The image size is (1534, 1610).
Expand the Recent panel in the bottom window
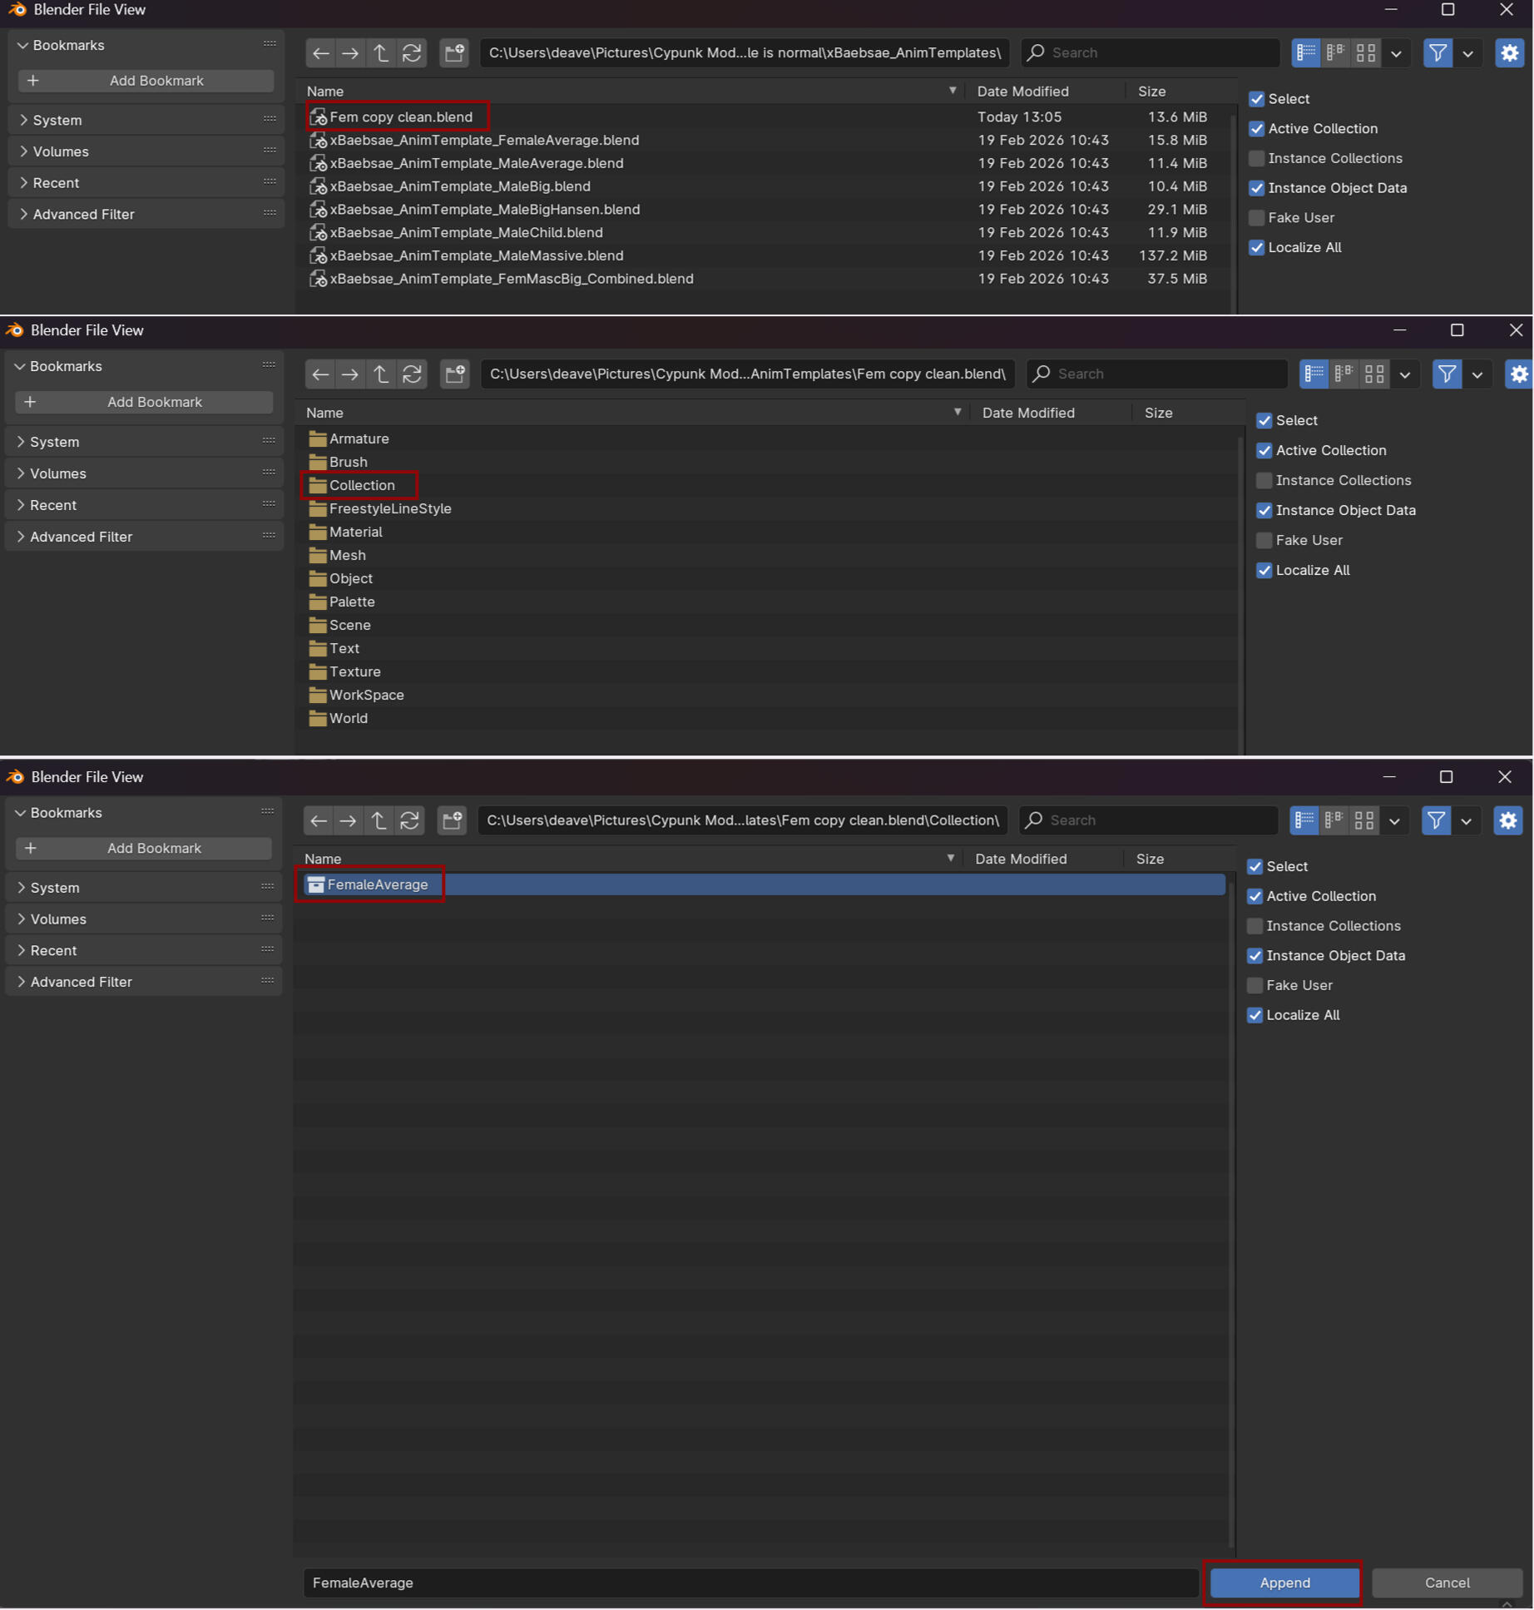pyautogui.click(x=54, y=950)
